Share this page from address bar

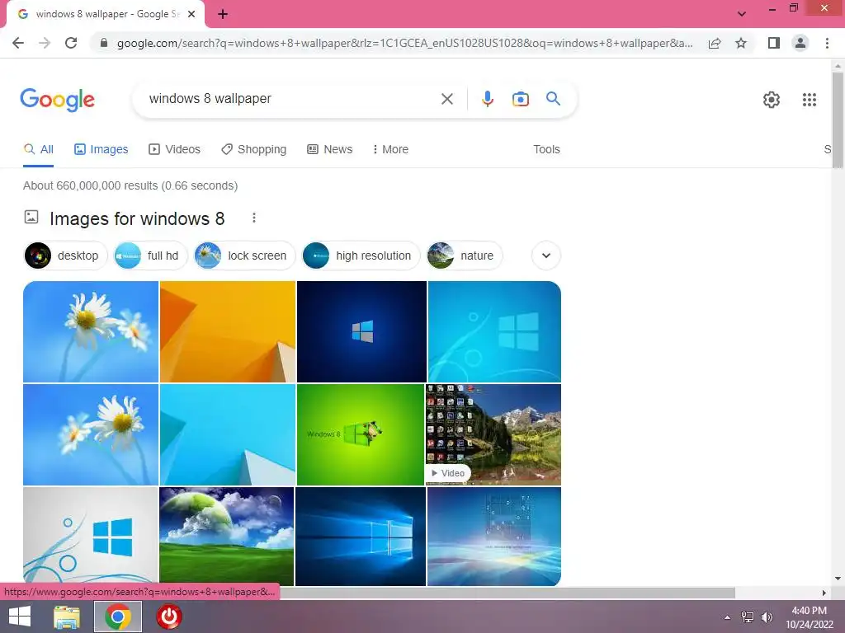[715, 43]
